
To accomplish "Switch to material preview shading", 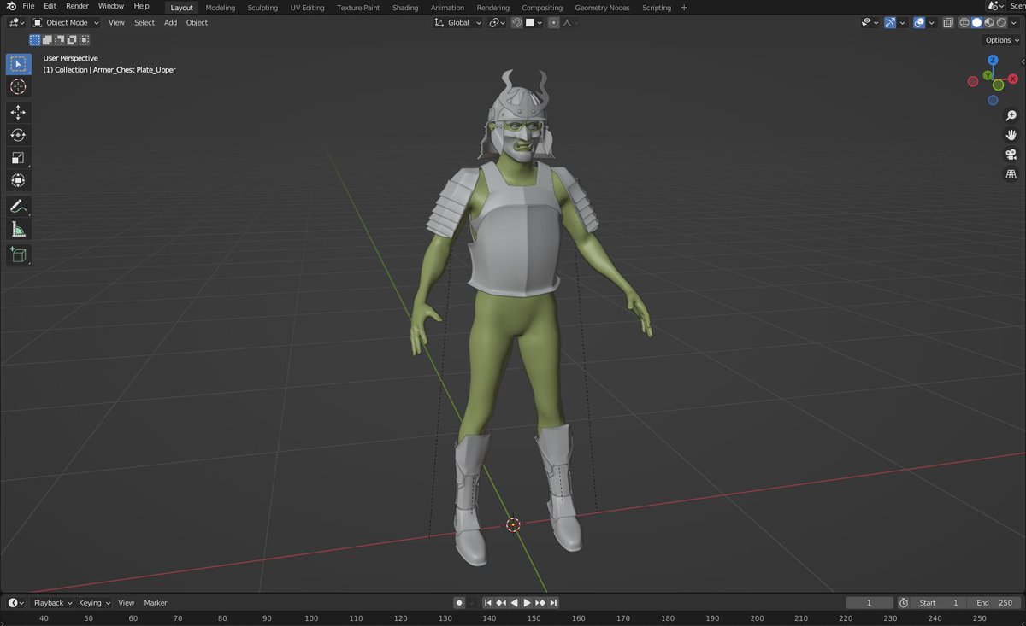I will click(989, 23).
